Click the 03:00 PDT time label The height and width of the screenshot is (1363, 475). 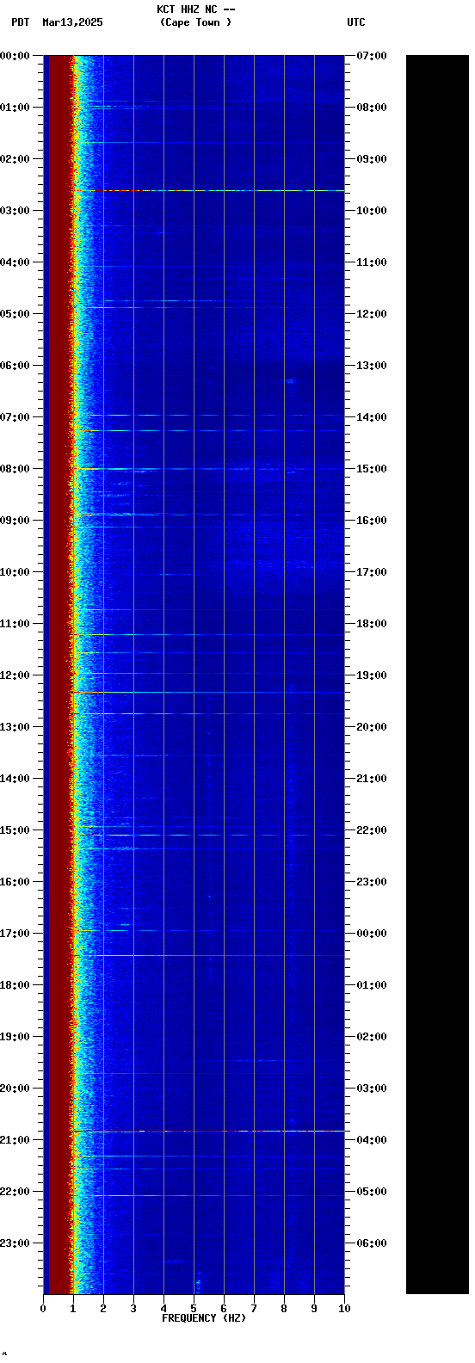tap(15, 211)
